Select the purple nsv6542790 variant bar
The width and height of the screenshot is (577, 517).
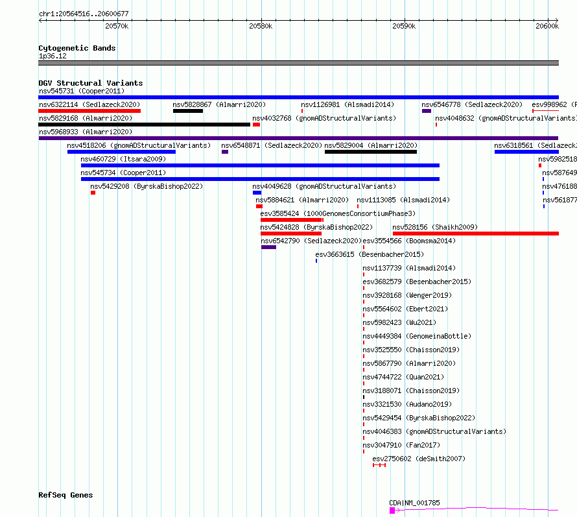tap(268, 247)
